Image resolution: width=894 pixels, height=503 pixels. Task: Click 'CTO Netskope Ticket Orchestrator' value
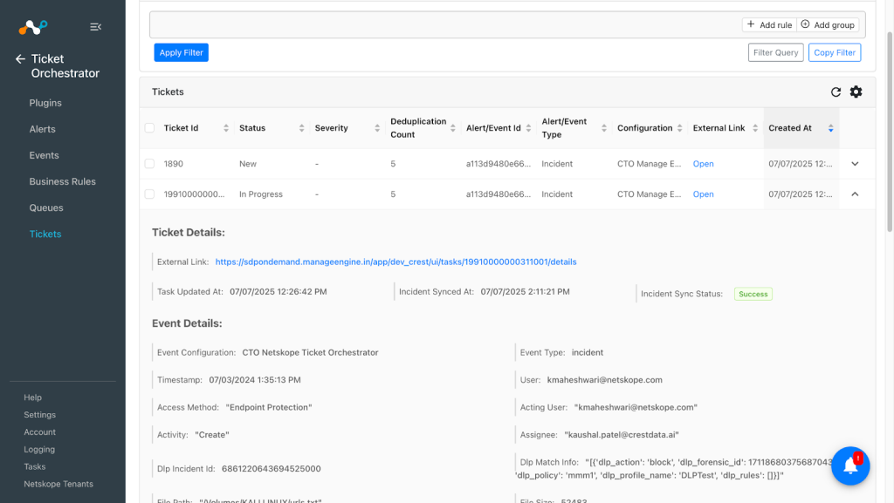point(310,352)
